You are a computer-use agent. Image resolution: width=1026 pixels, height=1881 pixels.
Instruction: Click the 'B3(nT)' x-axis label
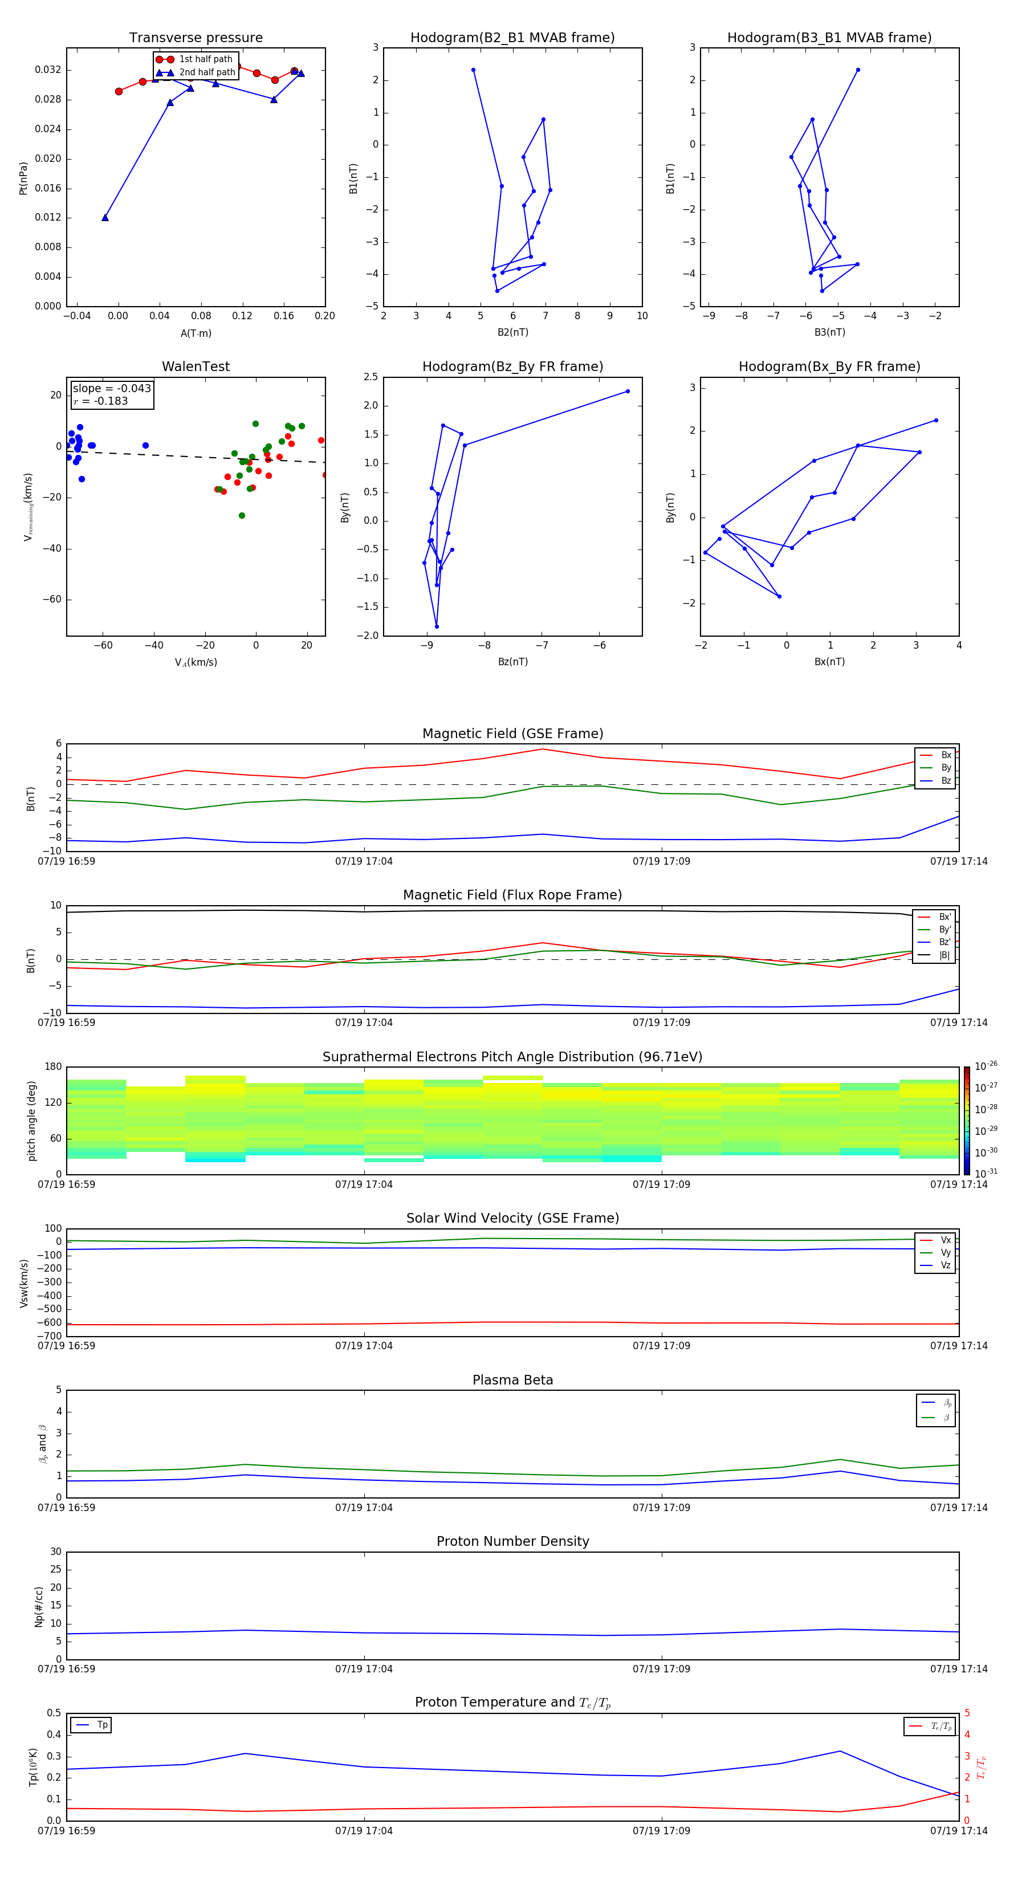pyautogui.click(x=829, y=332)
